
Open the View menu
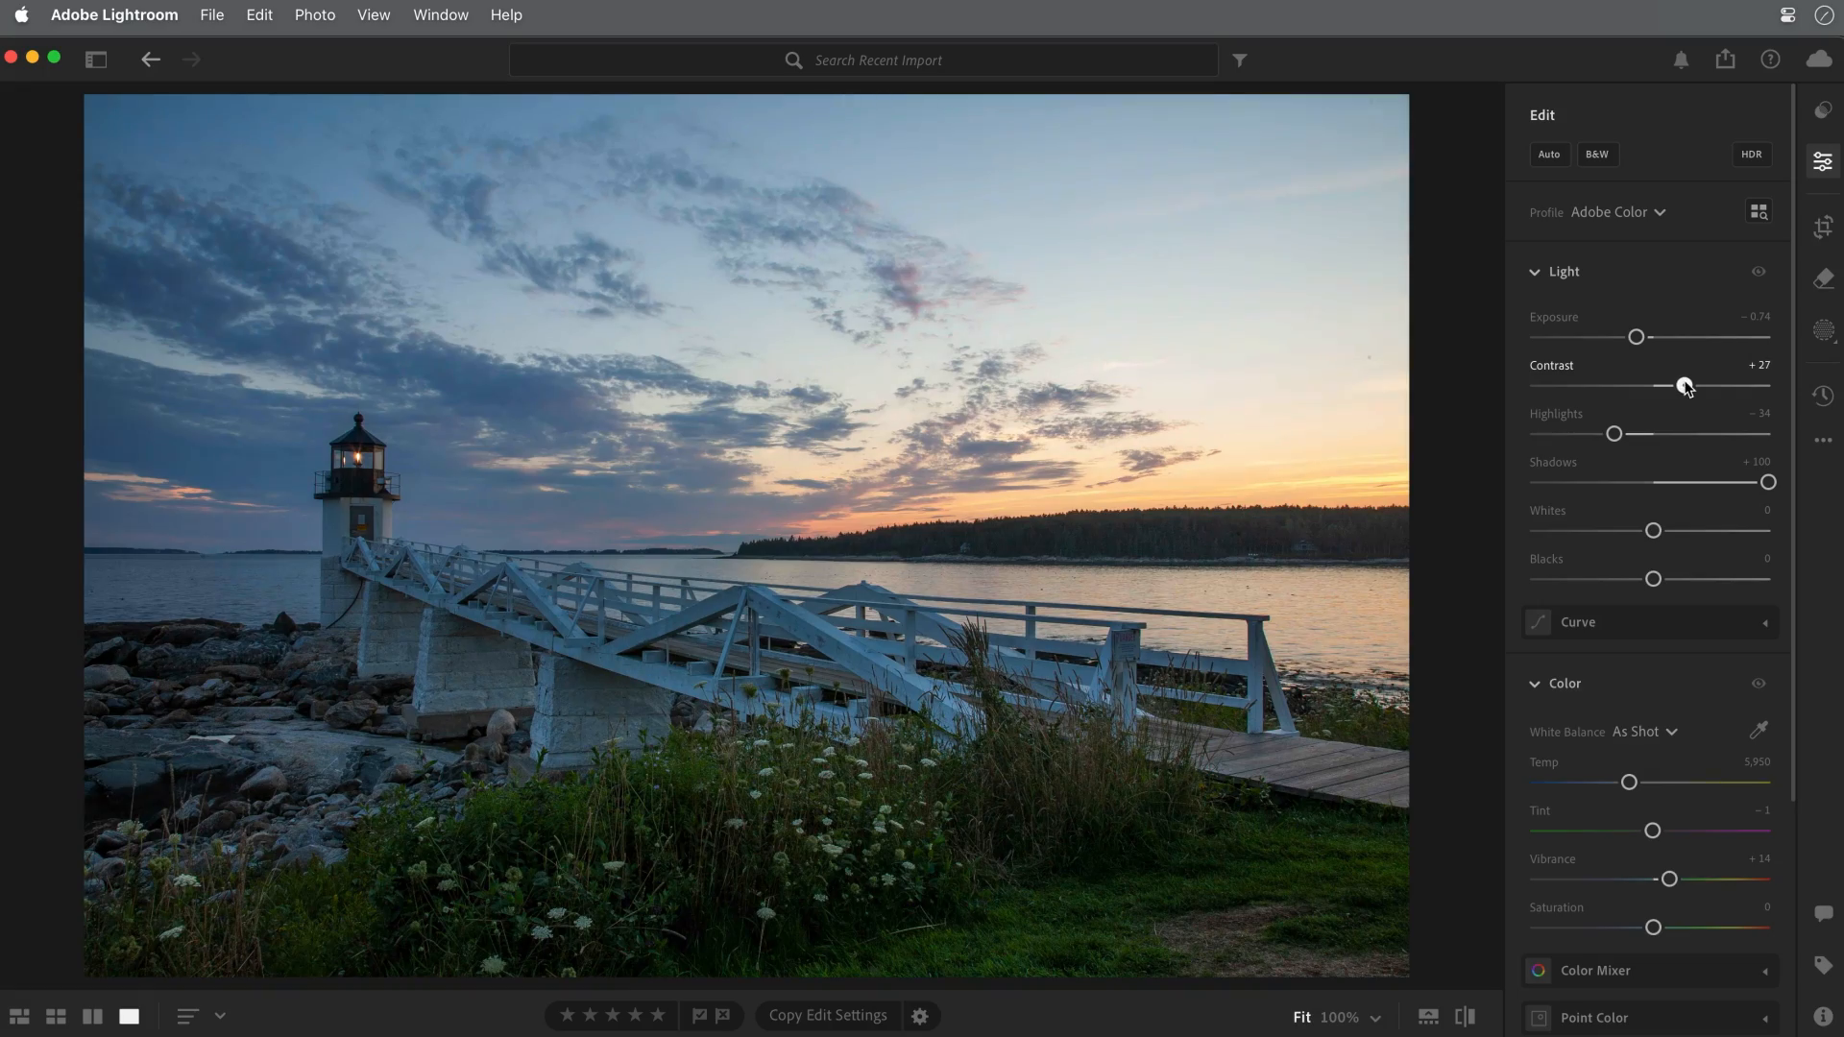pyautogui.click(x=374, y=15)
